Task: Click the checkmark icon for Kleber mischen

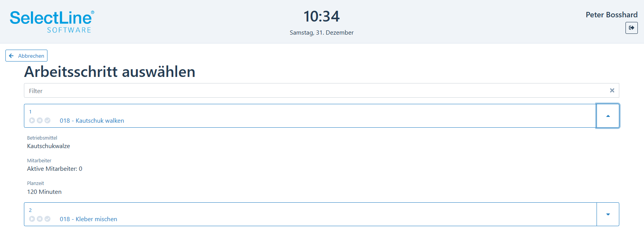Action: [x=47, y=219]
